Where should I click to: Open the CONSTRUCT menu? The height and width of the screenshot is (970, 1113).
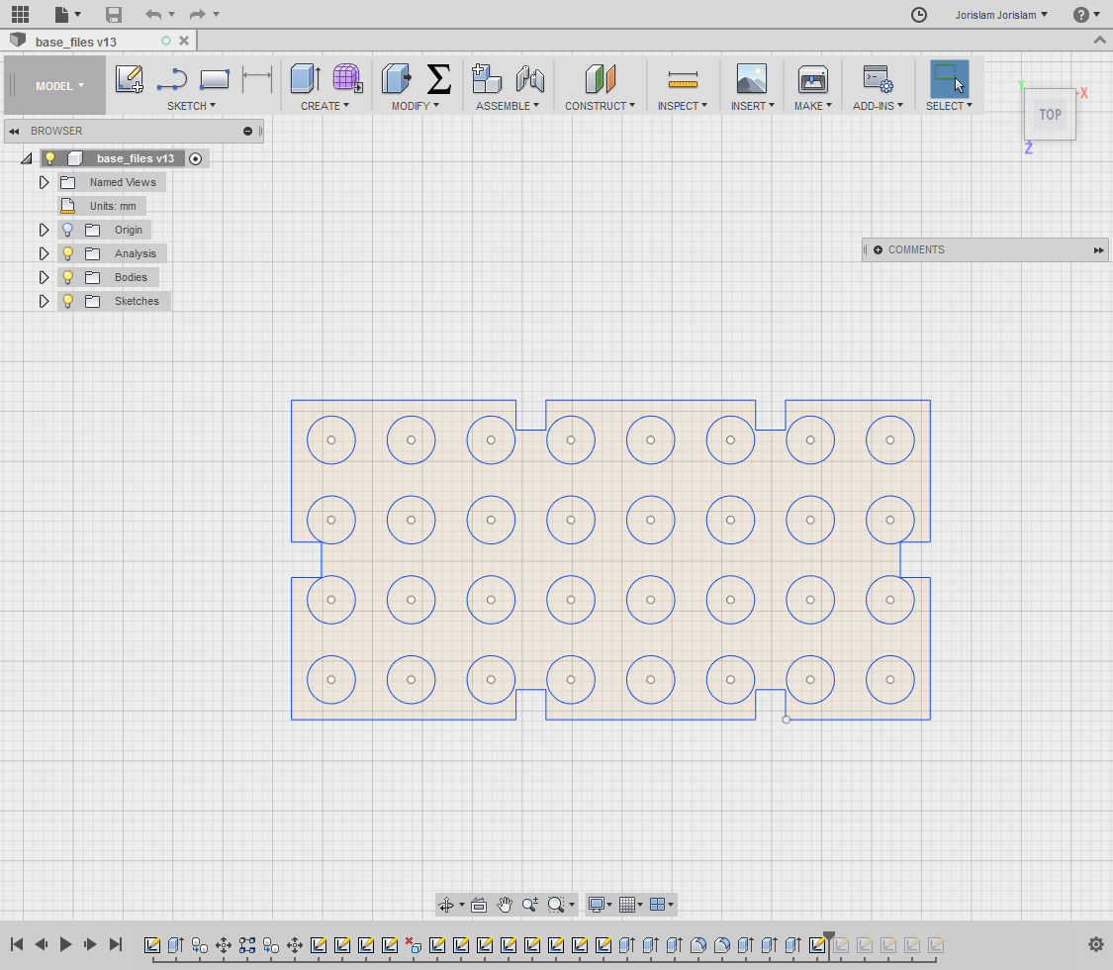pos(600,106)
